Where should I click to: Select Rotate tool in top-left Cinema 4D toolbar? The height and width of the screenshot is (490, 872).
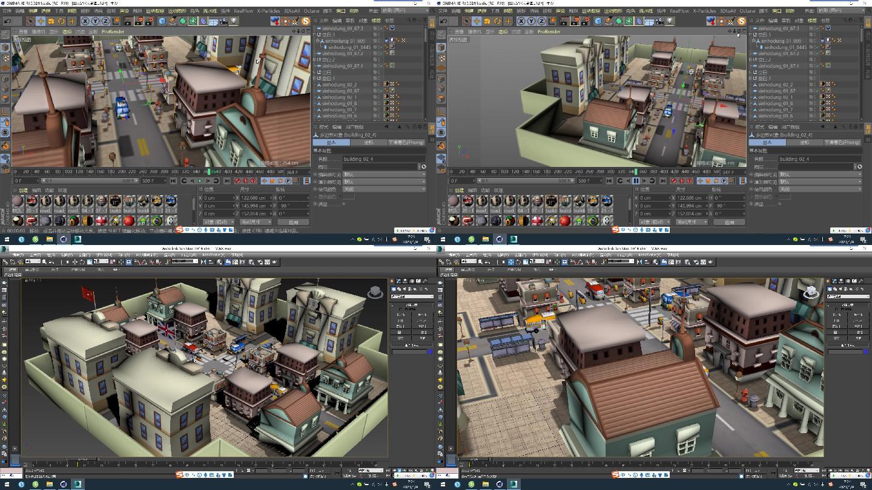pos(61,21)
